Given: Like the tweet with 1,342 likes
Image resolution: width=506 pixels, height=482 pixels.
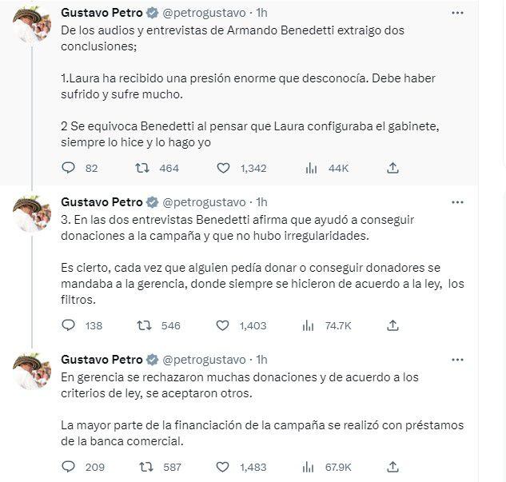Looking at the screenshot, I should coord(225,168).
